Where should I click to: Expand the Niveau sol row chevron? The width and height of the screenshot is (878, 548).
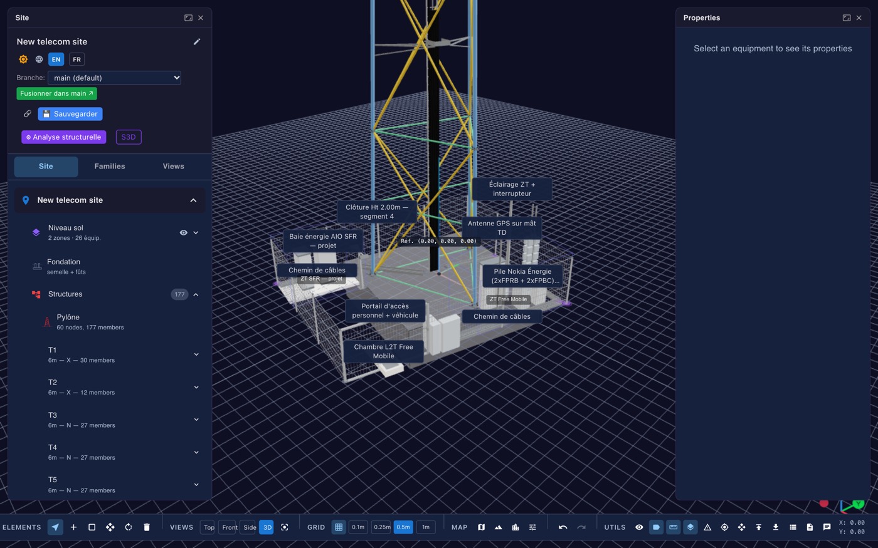(x=196, y=232)
